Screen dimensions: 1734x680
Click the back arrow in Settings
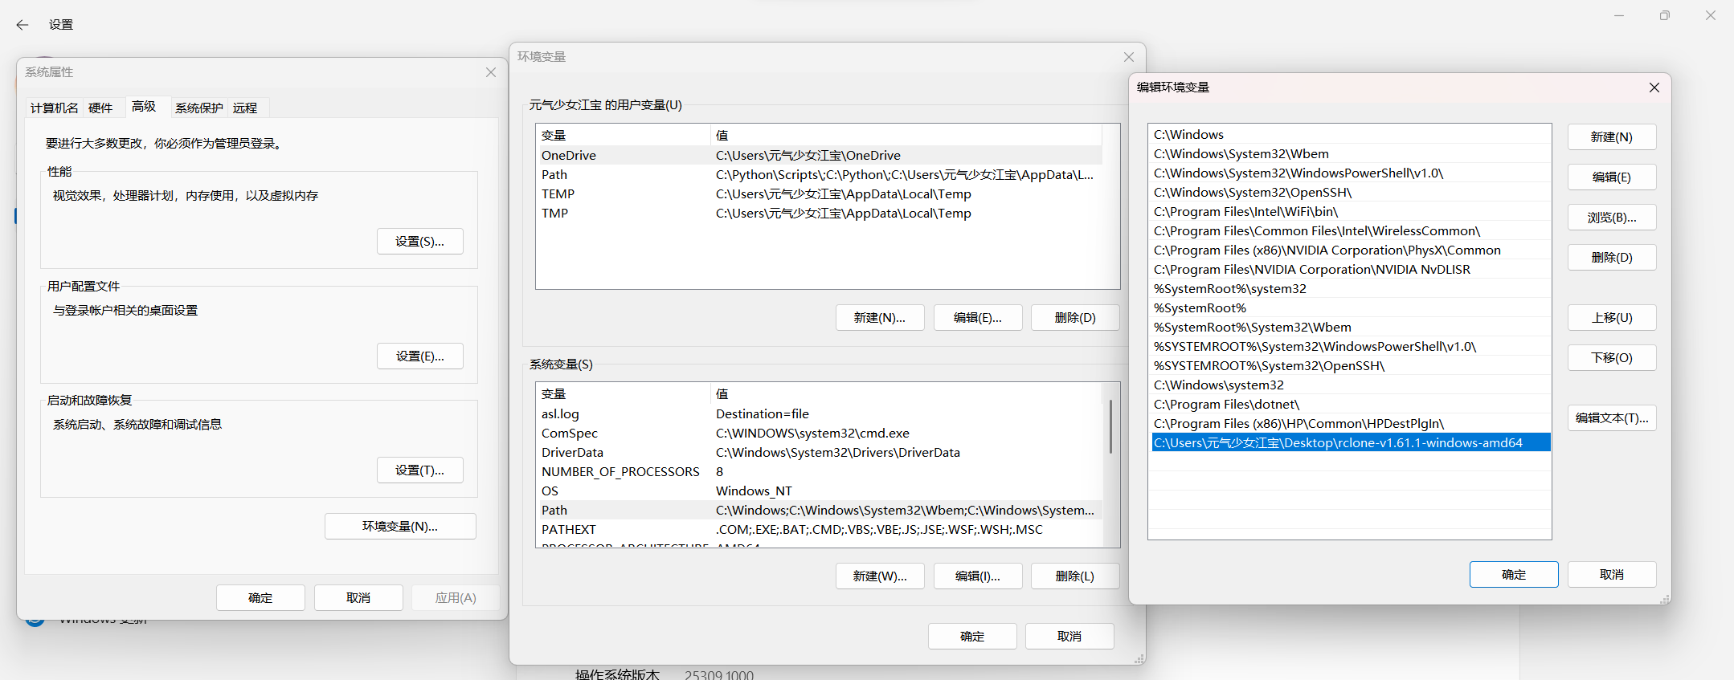22,25
